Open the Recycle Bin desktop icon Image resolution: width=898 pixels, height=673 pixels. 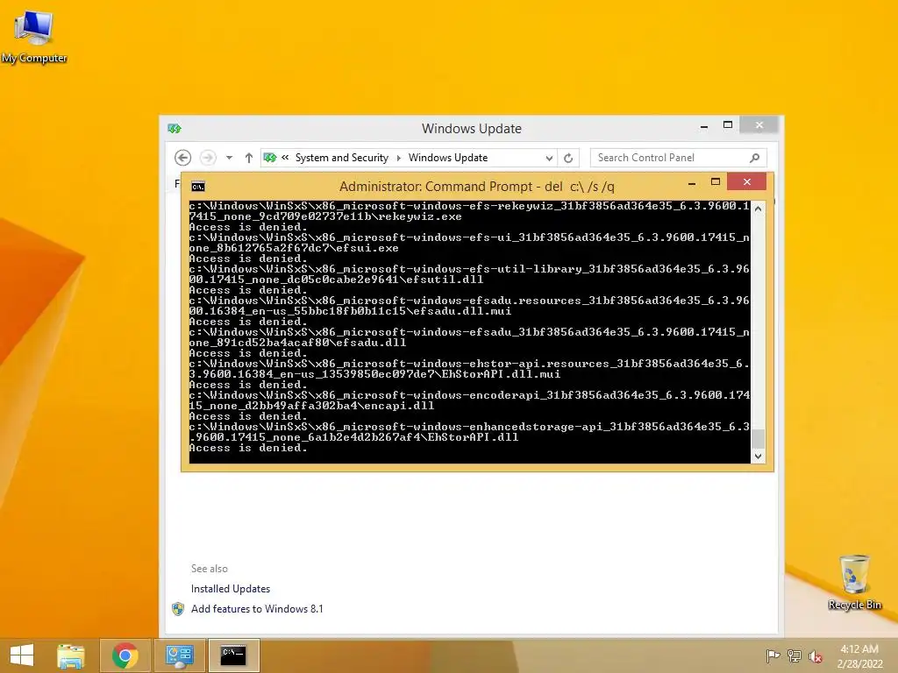[x=854, y=583]
